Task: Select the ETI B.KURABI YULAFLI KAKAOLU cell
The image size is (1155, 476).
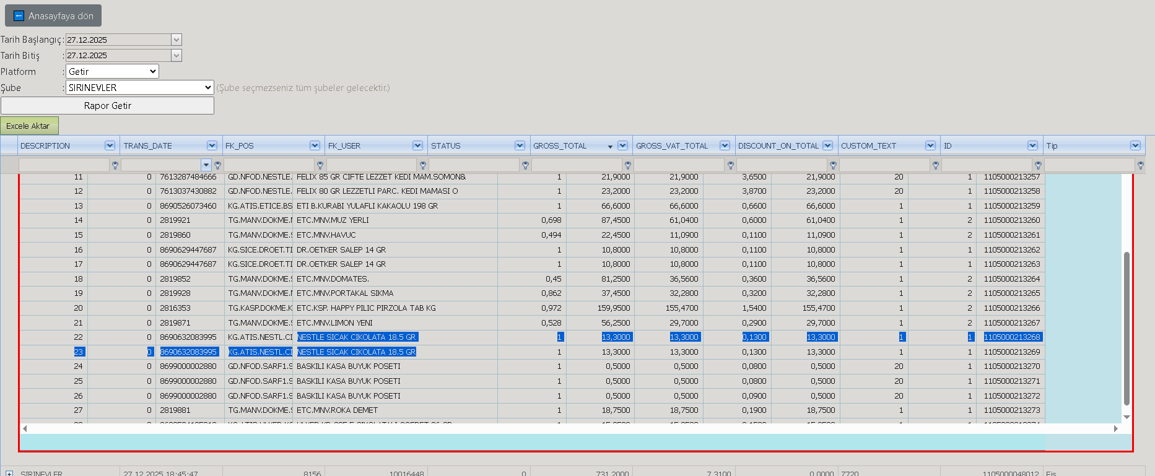Action: (395, 206)
